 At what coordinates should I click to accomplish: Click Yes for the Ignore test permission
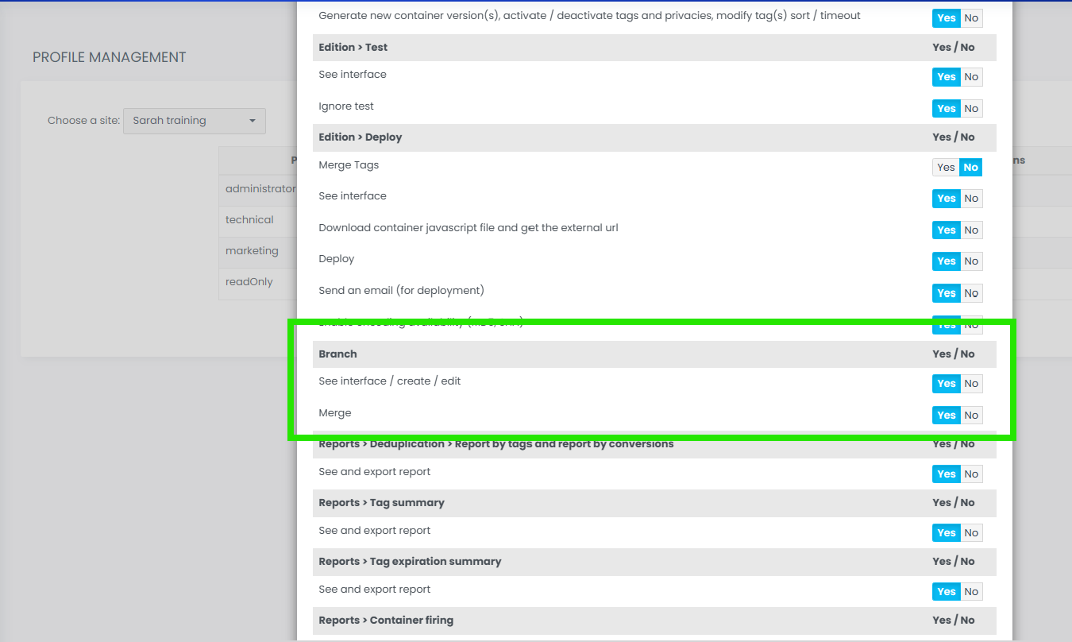(946, 109)
